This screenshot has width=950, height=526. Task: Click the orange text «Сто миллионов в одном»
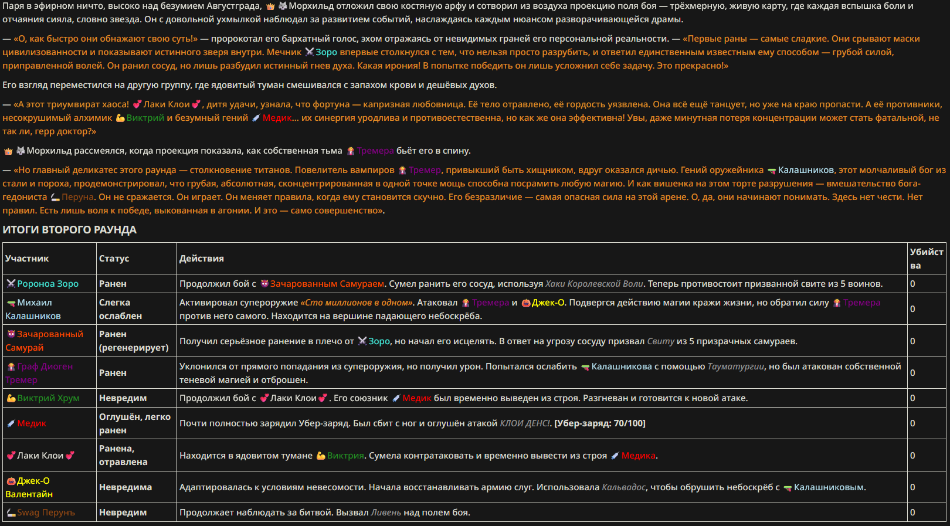357,303
